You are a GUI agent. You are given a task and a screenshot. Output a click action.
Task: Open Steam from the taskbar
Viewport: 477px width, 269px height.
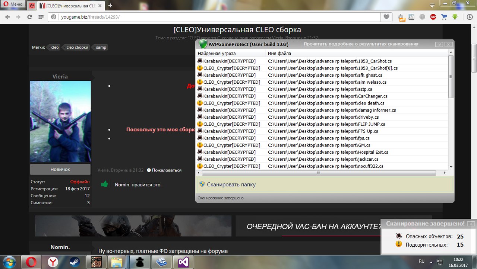75,262
